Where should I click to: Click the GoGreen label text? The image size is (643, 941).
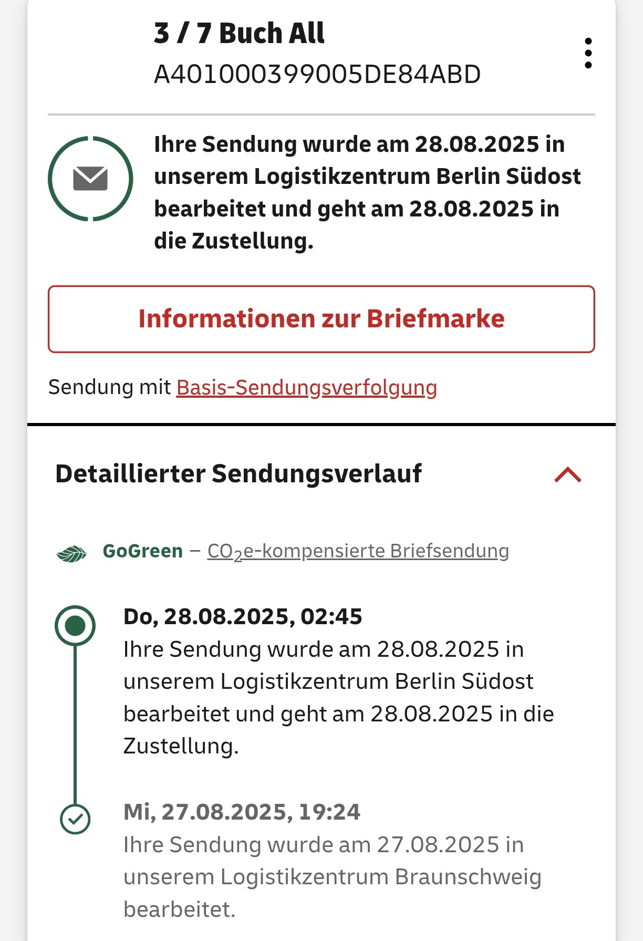[143, 551]
